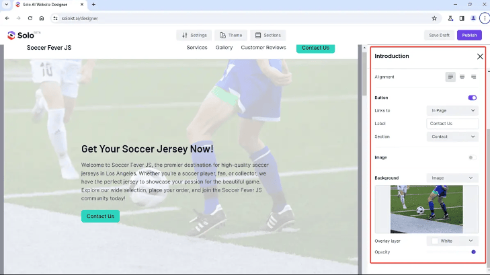Reload the page
The width and height of the screenshot is (490, 277).
pyautogui.click(x=30, y=18)
